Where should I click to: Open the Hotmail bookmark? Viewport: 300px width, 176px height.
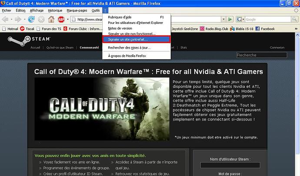(x=11, y=29)
